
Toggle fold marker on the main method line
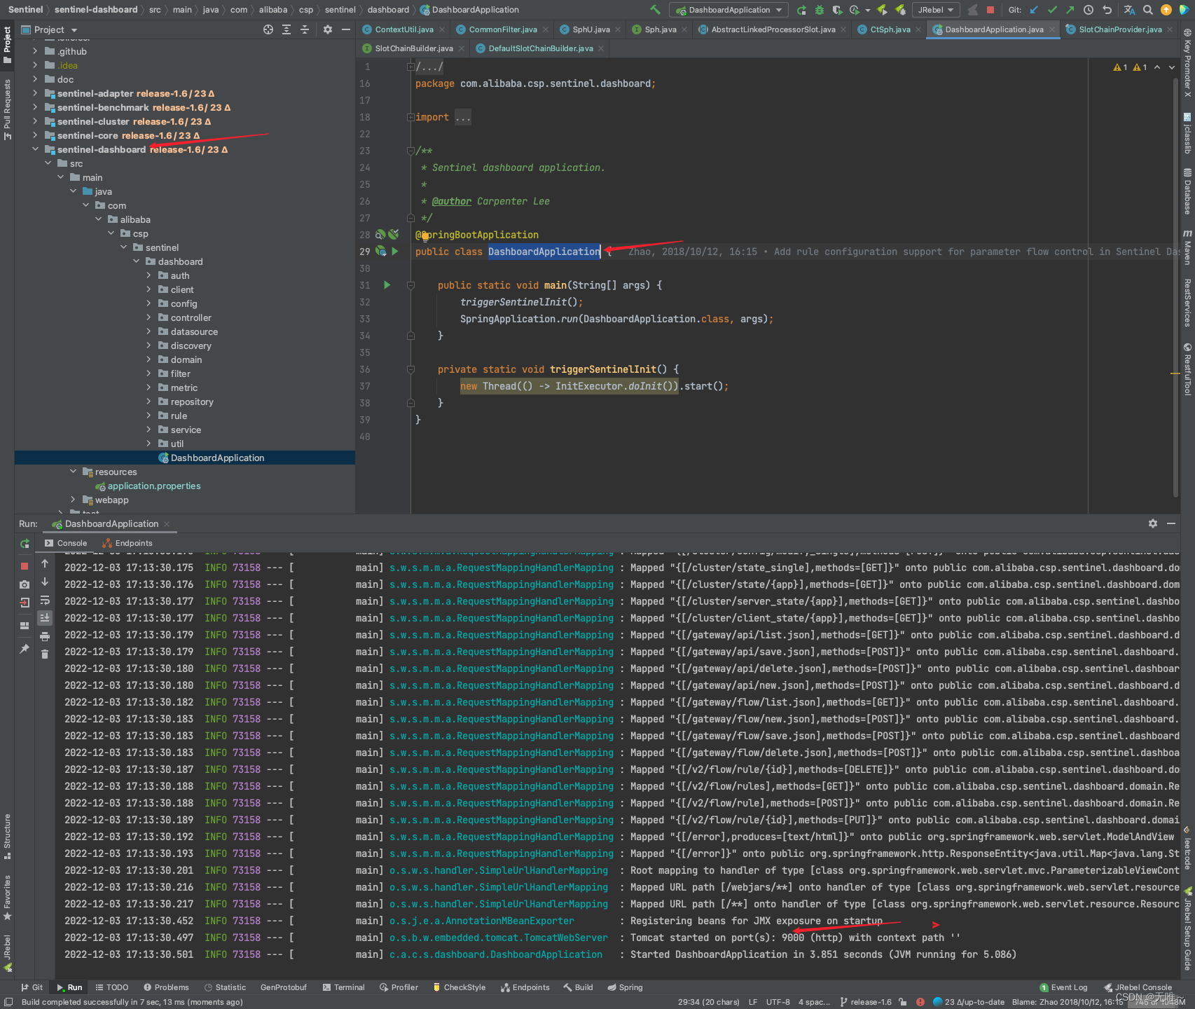(x=410, y=285)
